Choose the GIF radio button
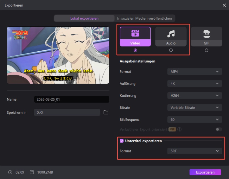The height and width of the screenshot is (179, 229). coord(206,50)
